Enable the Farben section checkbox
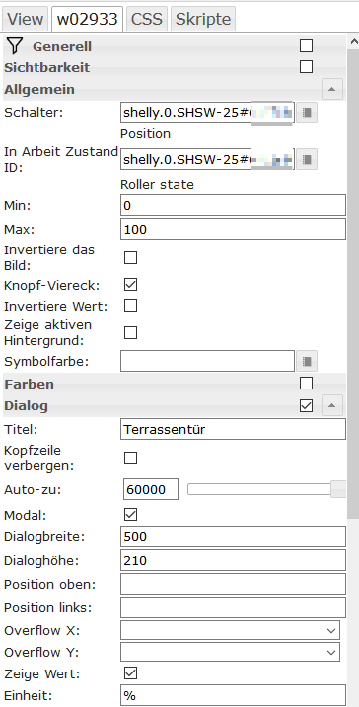Screen dimensions: 359x707 click(306, 384)
